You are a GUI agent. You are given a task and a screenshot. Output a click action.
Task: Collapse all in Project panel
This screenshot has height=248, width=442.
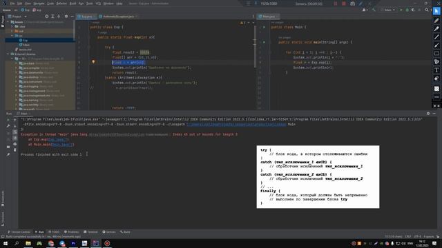click(59, 17)
